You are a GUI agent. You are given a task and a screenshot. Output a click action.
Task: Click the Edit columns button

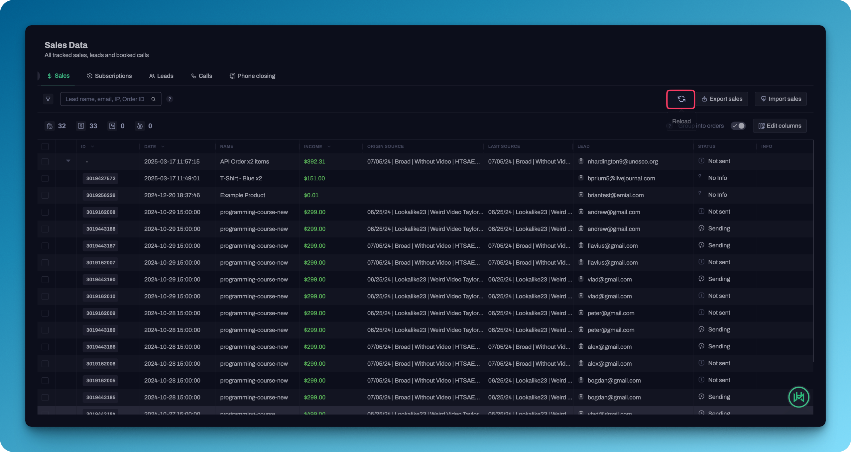(780, 126)
